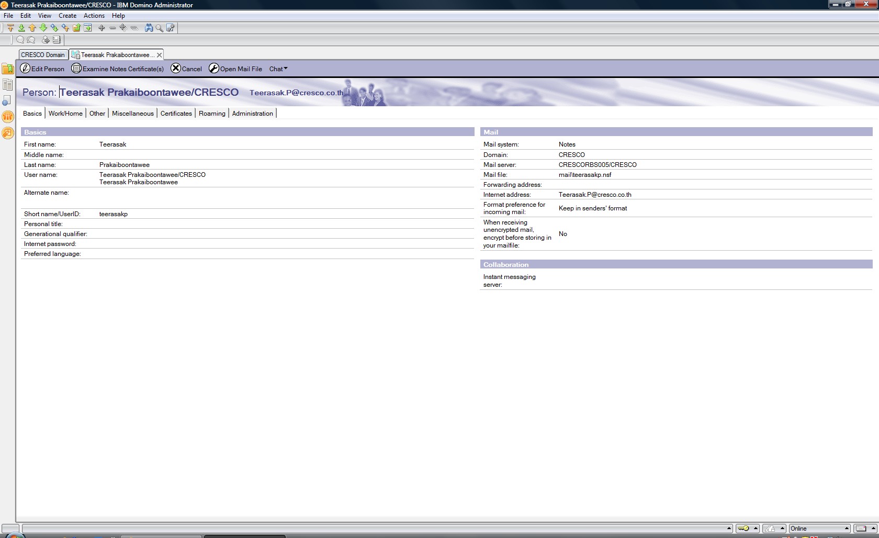Screen dimensions: 879x538
Task: Open the Create menu
Action: pyautogui.click(x=67, y=16)
